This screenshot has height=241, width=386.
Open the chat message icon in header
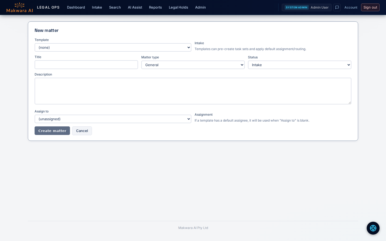pyautogui.click(x=337, y=7)
